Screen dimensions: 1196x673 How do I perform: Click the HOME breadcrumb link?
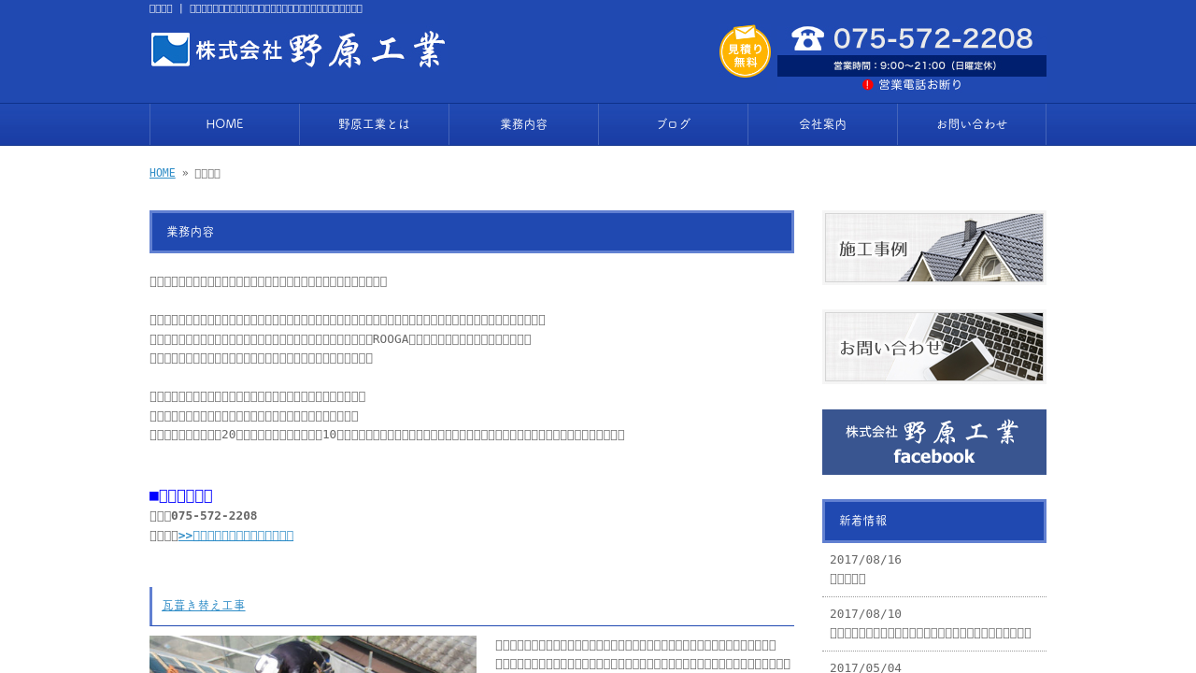(x=162, y=173)
